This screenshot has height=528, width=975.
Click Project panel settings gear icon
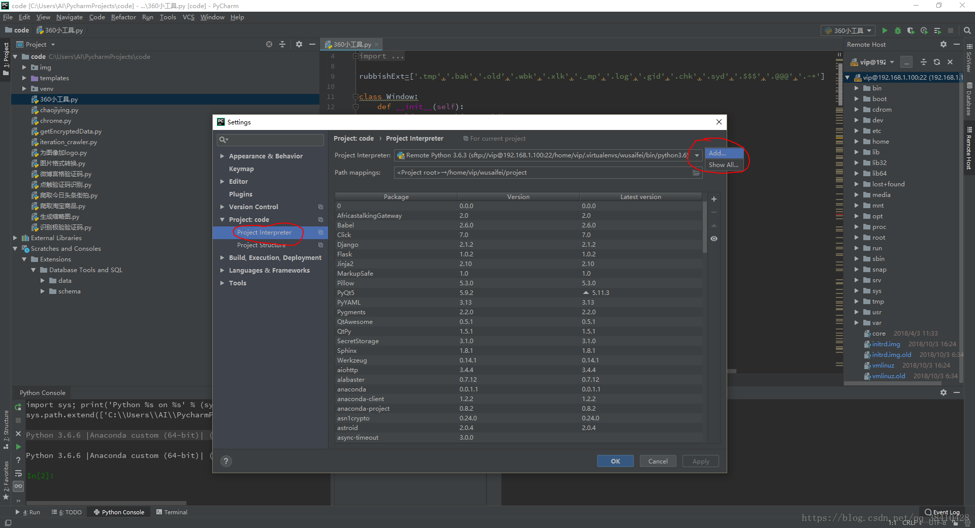click(299, 44)
